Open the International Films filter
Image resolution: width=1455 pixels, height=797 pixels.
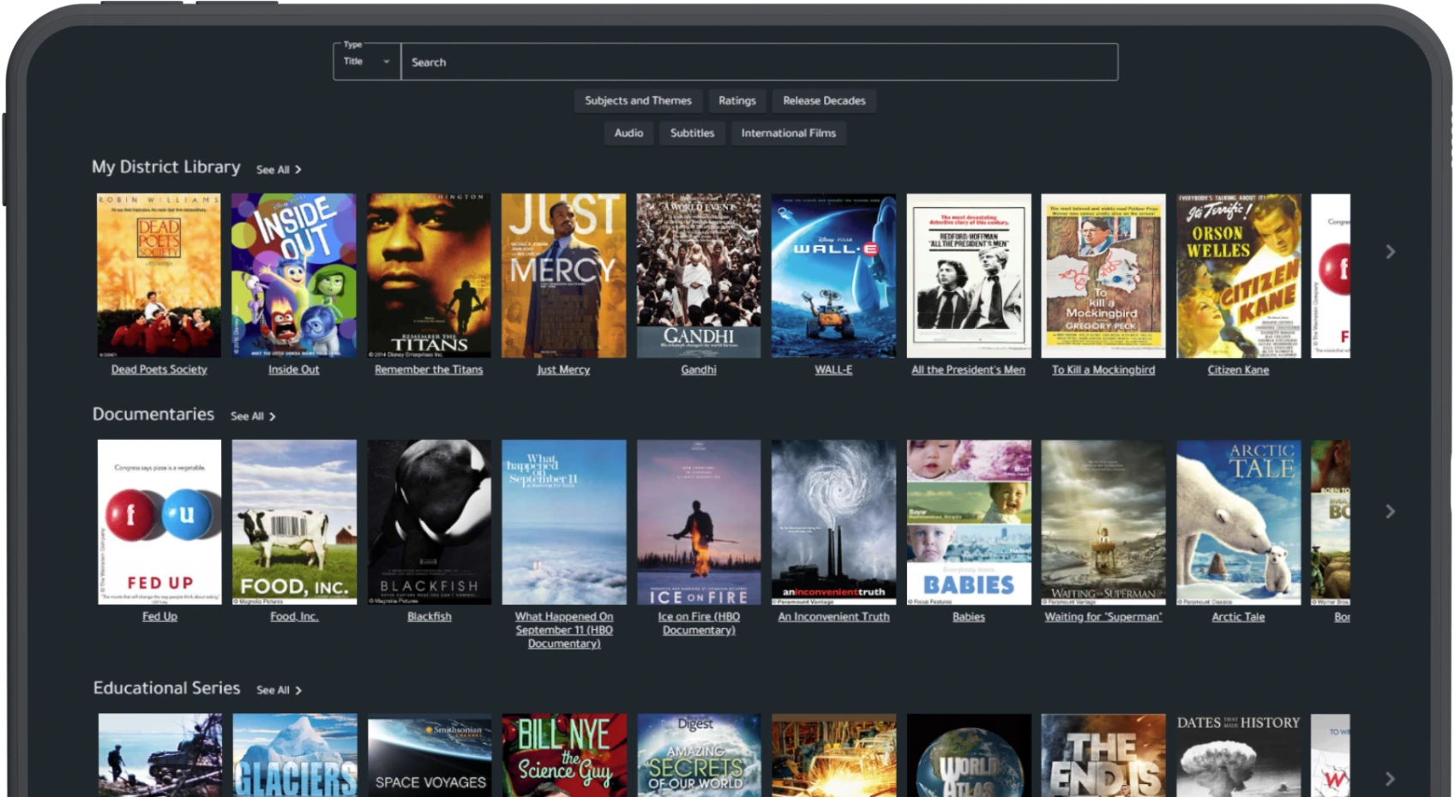[788, 133]
